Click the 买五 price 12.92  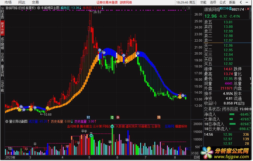coord(228,64)
